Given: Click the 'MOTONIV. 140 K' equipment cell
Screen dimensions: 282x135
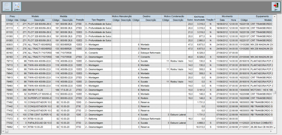Looking at the screenshot, I should point(261,90).
